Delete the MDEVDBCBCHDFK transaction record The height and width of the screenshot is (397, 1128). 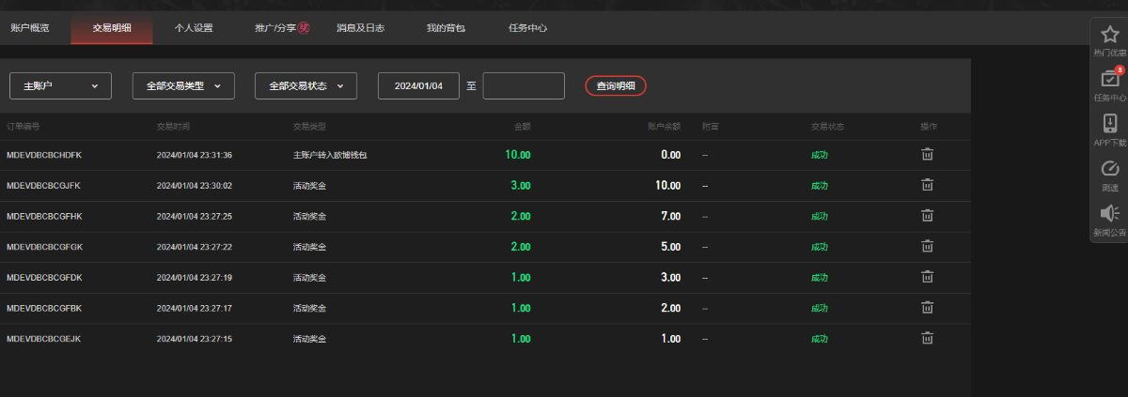click(927, 155)
